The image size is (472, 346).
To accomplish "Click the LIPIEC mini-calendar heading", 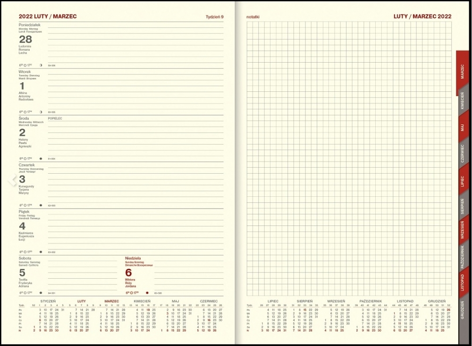I will click(273, 301).
